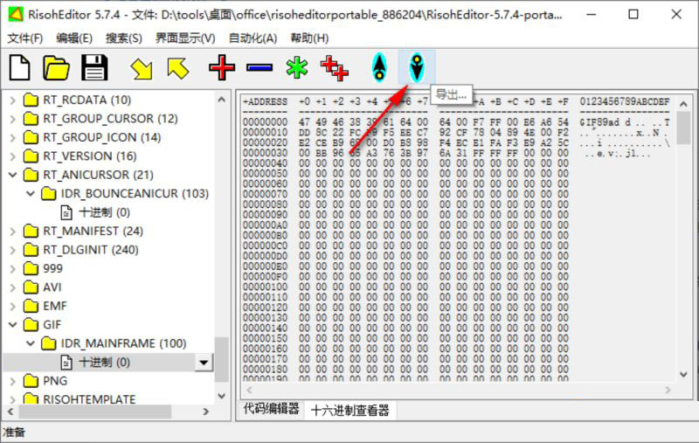Click the export down-arrow cyan icon

[417, 68]
